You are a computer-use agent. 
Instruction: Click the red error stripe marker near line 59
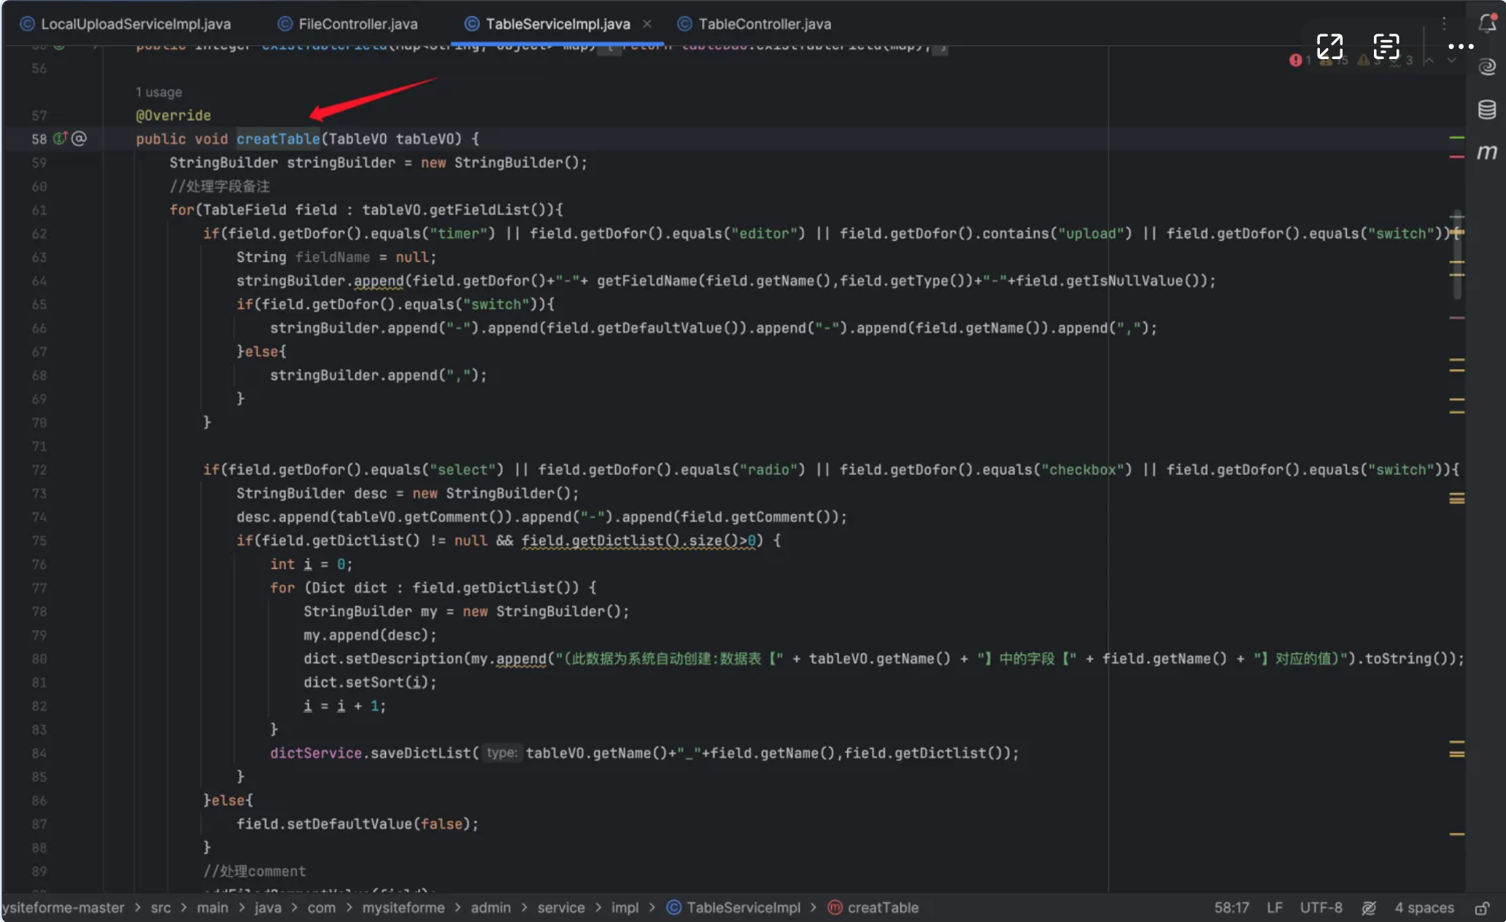click(x=1457, y=157)
